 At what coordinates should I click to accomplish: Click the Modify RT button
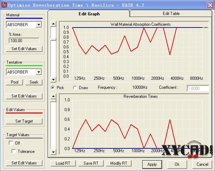point(119,163)
